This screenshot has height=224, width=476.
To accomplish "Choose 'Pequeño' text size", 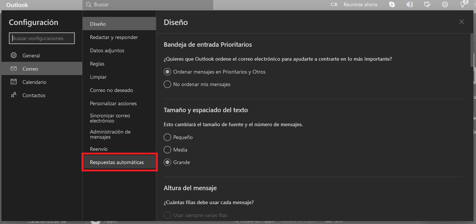I will point(167,137).
